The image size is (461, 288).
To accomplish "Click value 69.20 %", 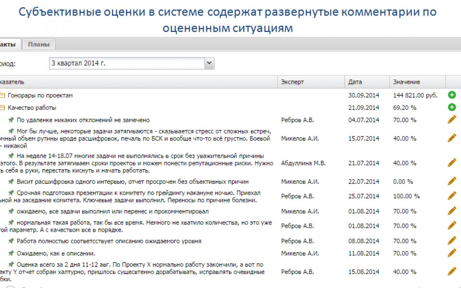I will 405,108.
